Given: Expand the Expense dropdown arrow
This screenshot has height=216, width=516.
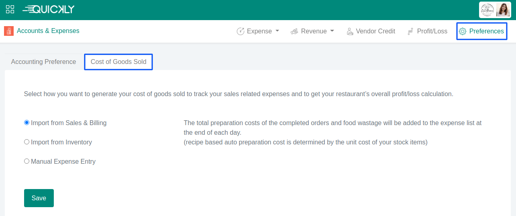Looking at the screenshot, I should point(277,31).
